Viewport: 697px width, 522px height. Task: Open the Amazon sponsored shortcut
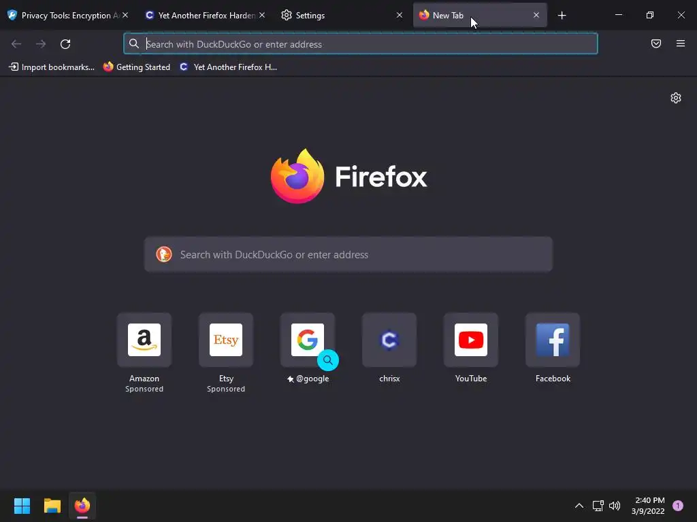144,340
